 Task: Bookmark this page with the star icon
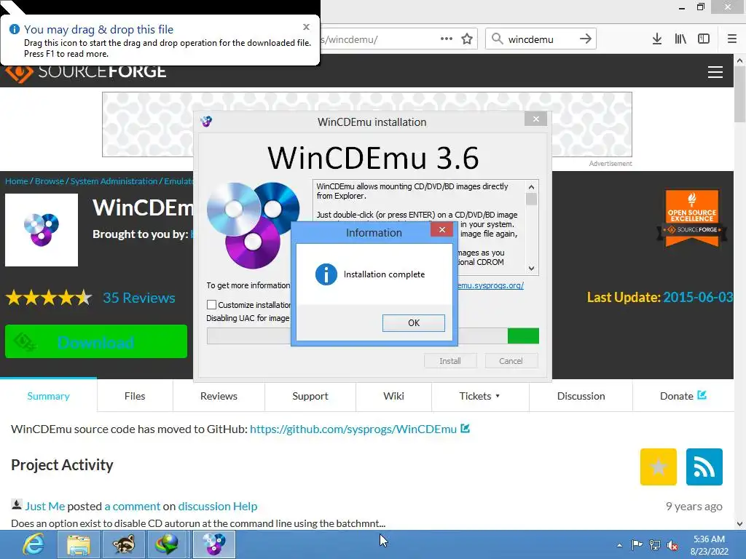(467, 39)
